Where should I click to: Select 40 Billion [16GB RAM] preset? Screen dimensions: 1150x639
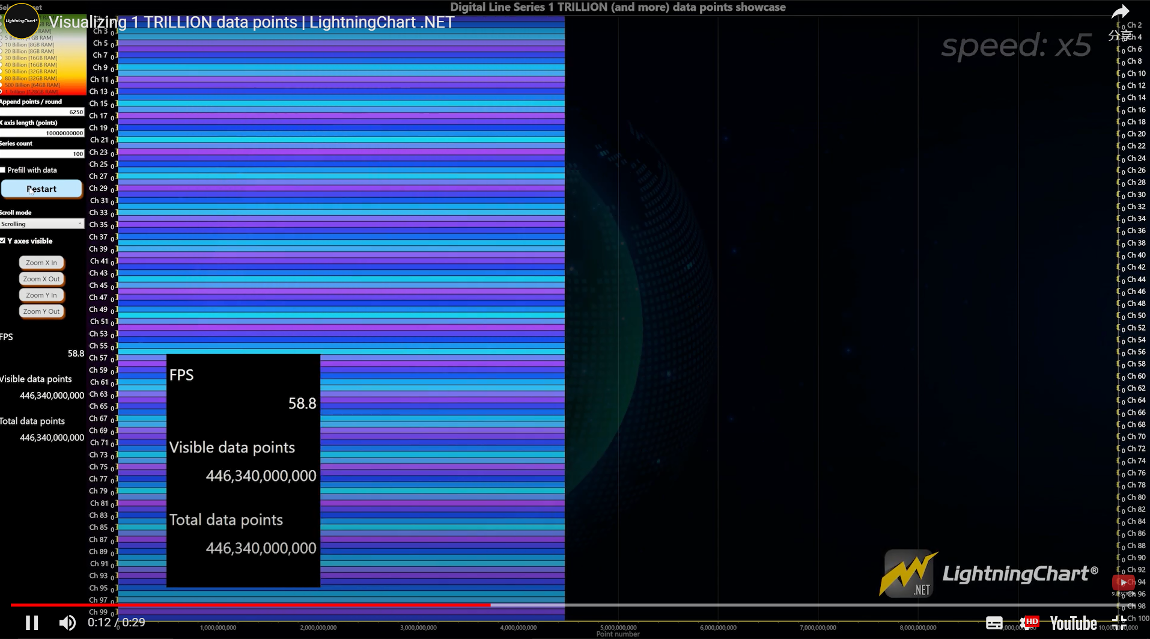point(31,64)
